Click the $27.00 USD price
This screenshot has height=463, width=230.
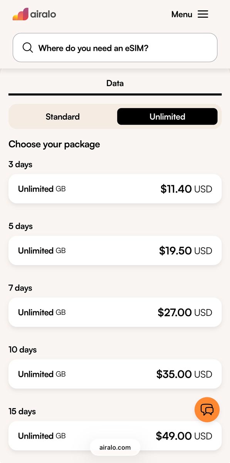pos(185,313)
